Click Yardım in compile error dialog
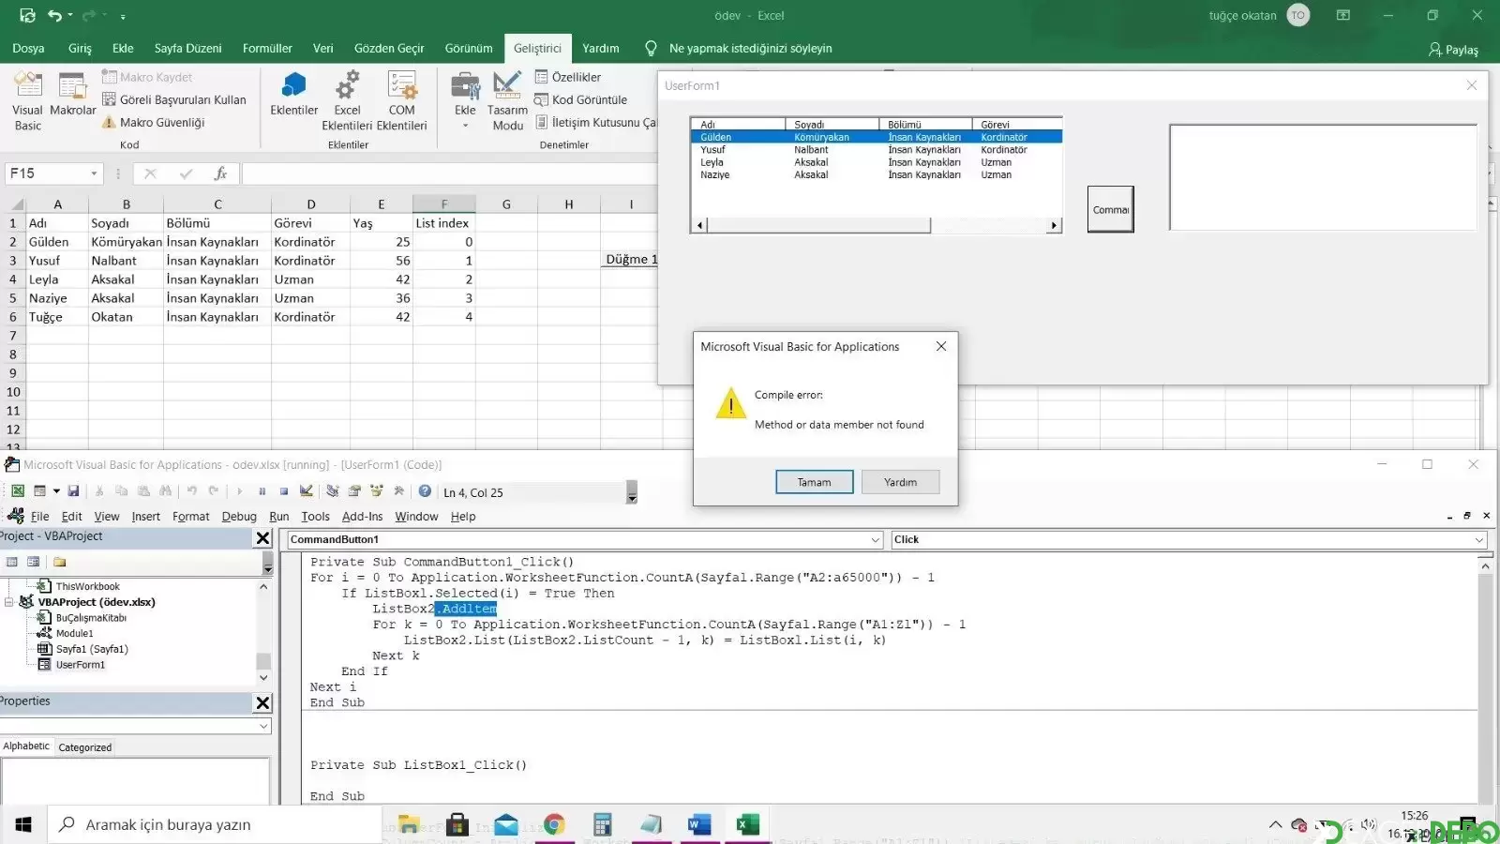Image resolution: width=1500 pixels, height=844 pixels. pos(900,482)
